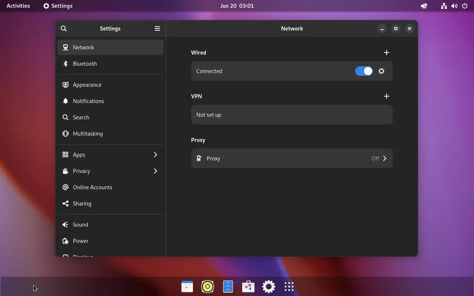Click the Apps grid icon in sidebar
The width and height of the screenshot is (474, 296).
66,155
